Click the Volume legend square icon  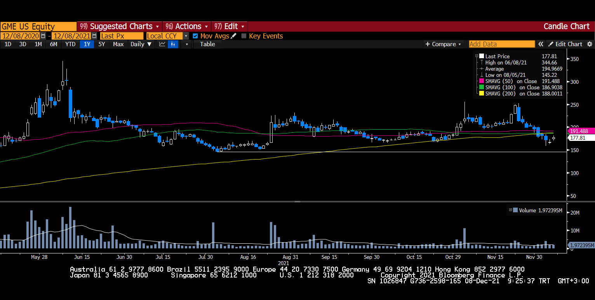[515, 210]
